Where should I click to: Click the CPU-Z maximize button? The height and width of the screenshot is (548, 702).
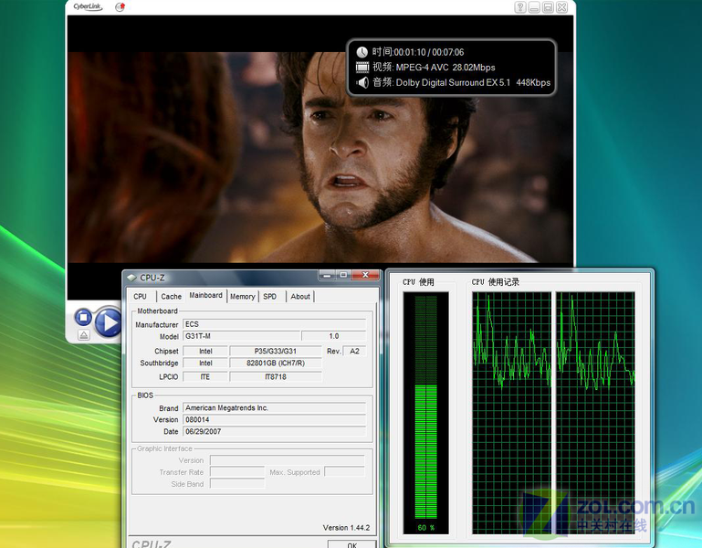tap(343, 275)
